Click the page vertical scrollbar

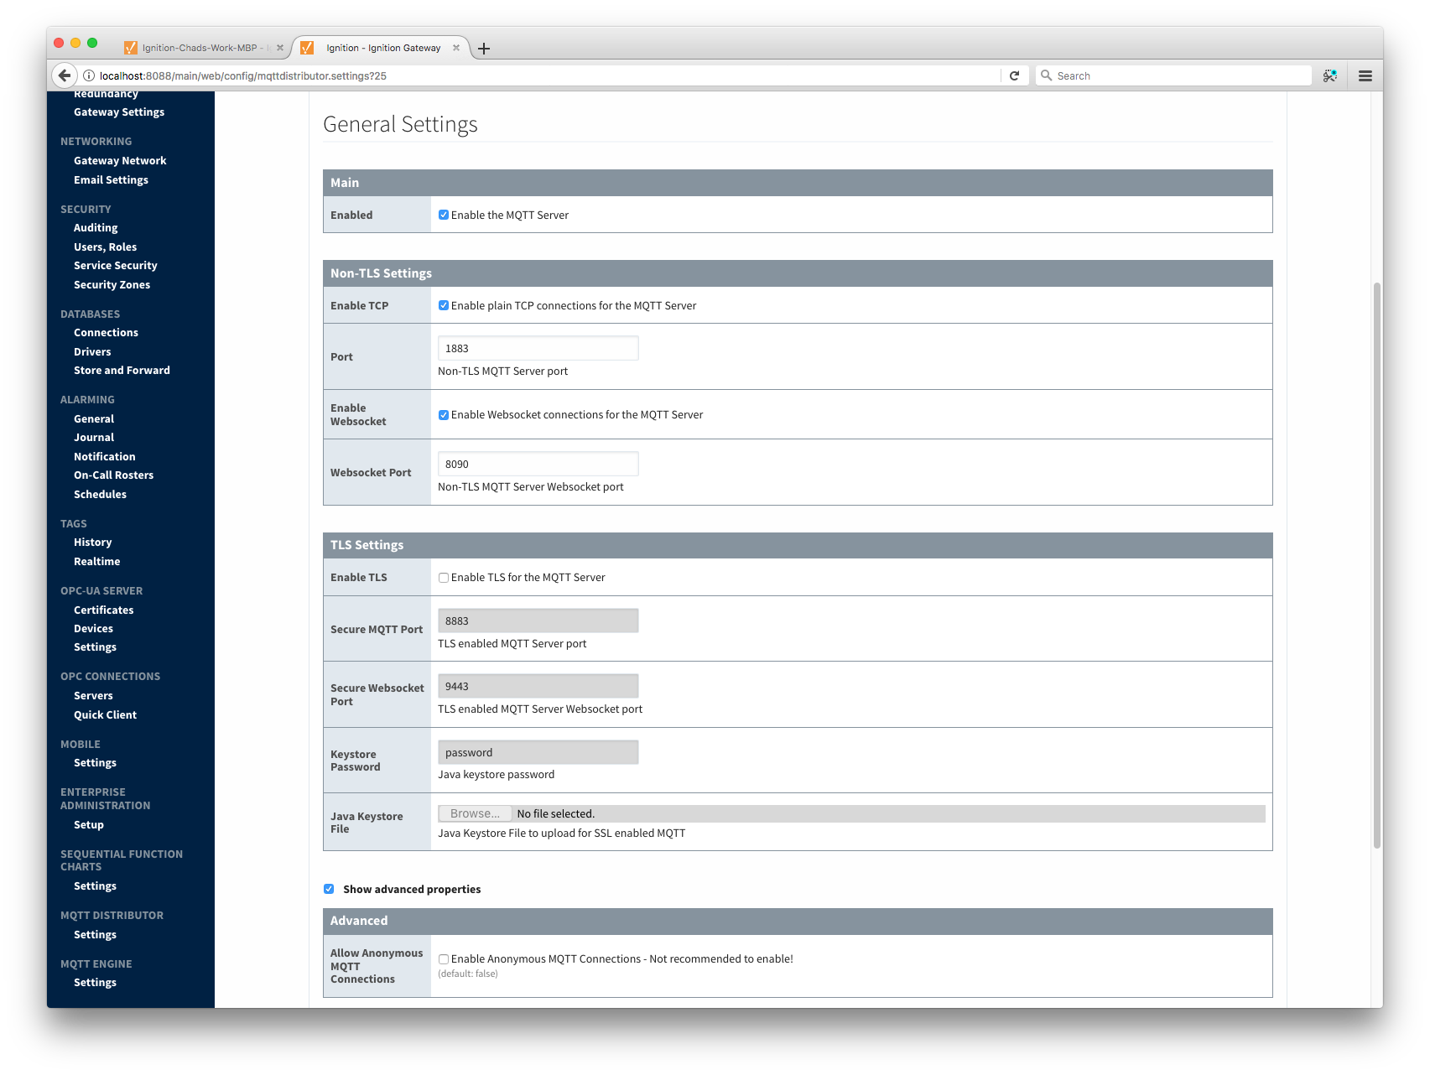coord(1376,565)
